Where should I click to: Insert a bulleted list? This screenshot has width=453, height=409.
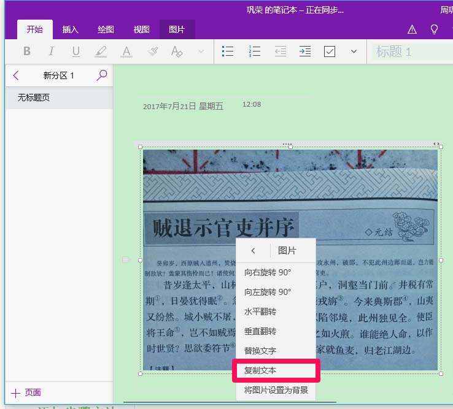coord(228,52)
